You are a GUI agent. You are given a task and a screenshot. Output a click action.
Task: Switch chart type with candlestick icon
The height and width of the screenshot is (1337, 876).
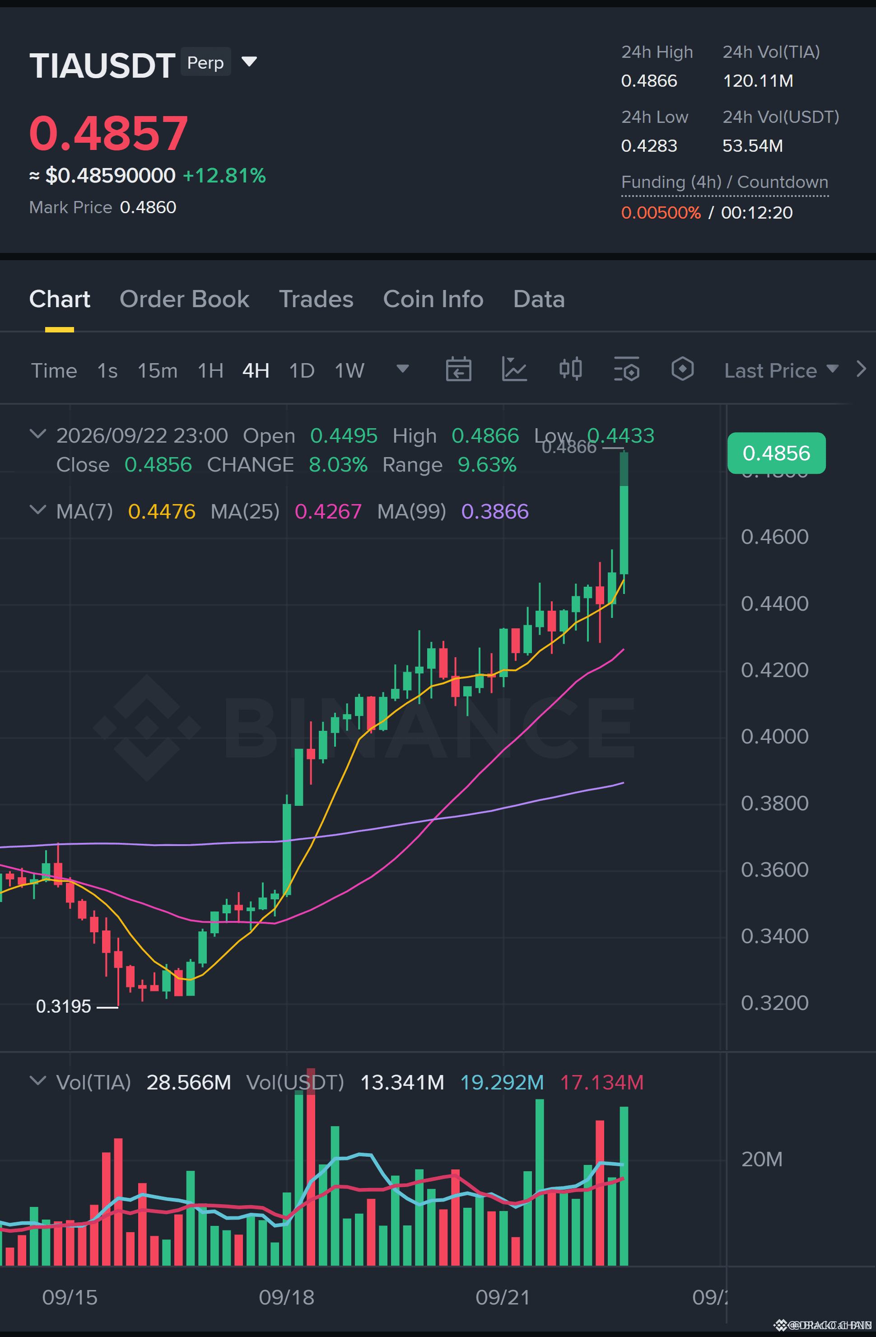570,369
